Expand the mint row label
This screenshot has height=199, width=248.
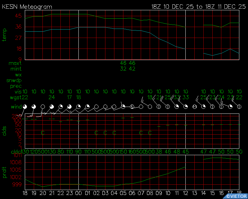pos(16,69)
